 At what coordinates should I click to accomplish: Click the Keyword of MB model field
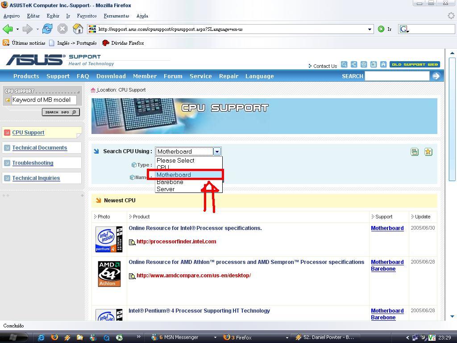44,100
